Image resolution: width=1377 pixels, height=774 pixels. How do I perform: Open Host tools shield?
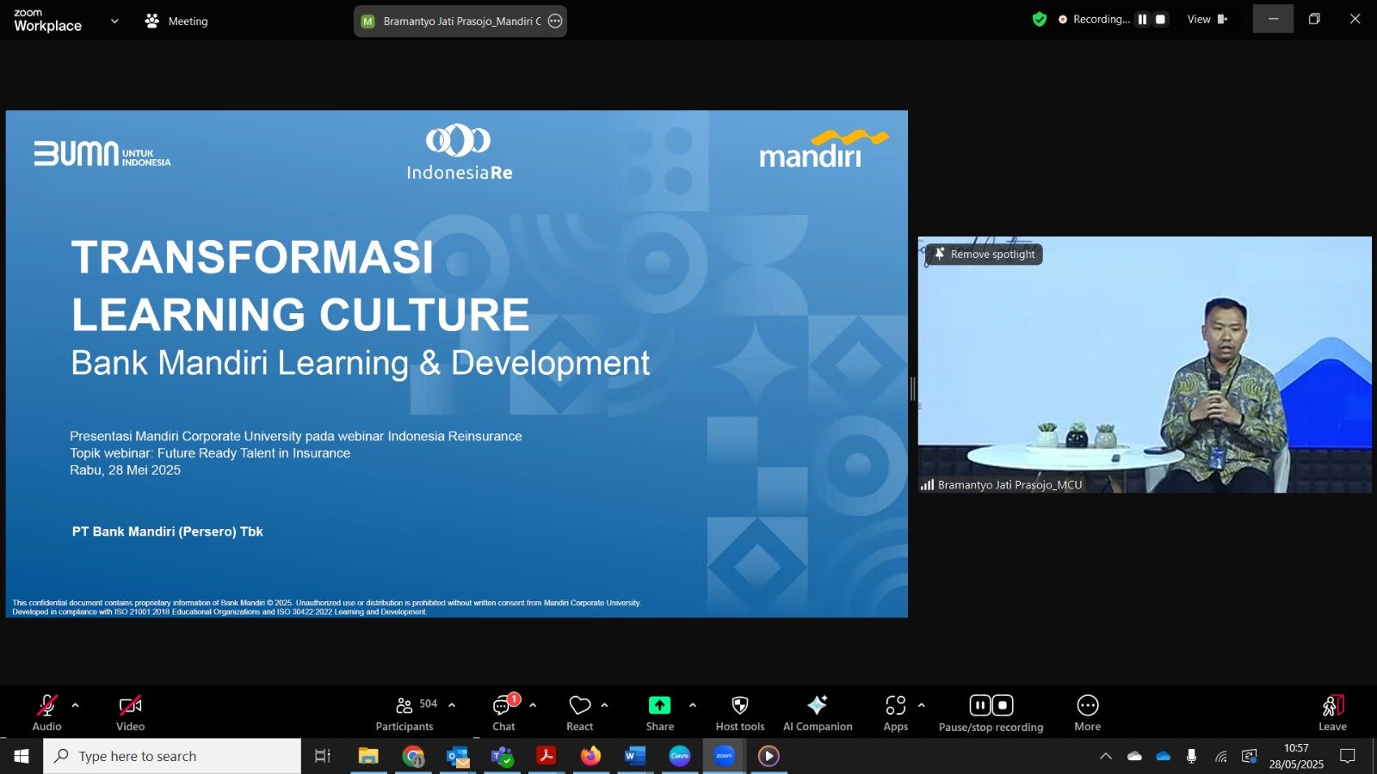point(740,713)
